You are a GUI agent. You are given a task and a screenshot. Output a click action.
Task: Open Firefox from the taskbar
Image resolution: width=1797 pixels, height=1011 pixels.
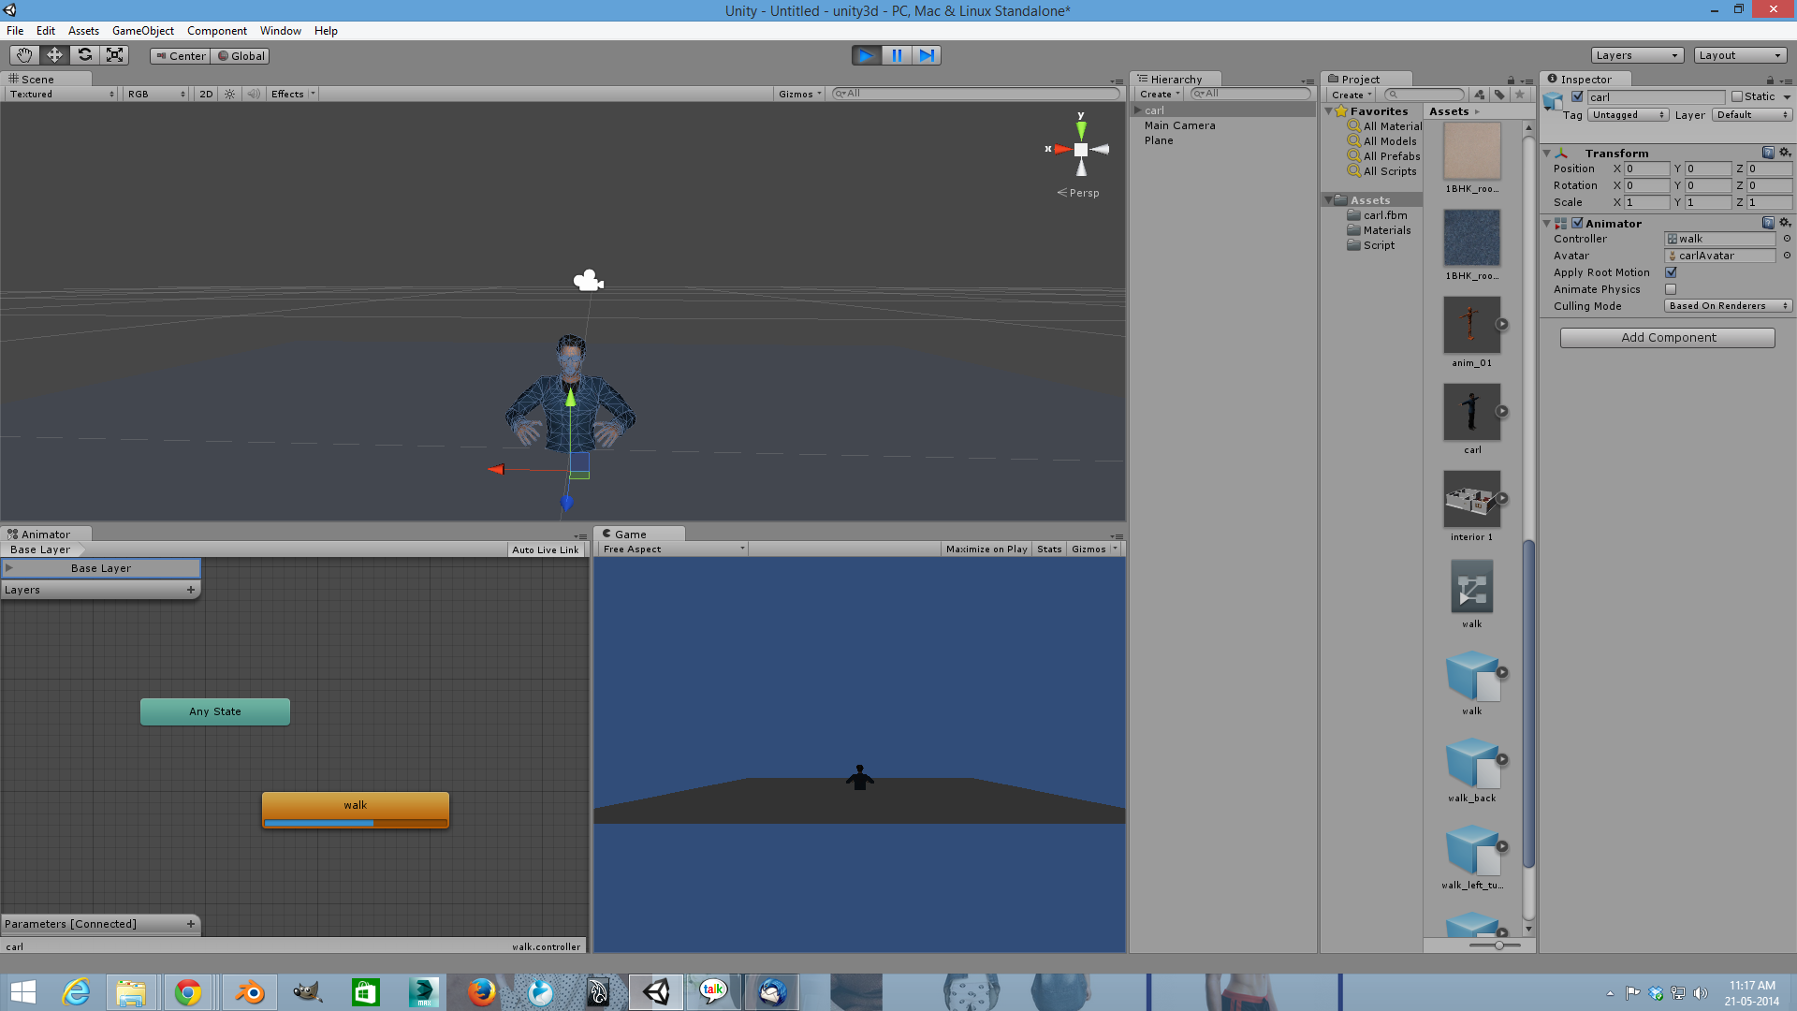point(481,992)
